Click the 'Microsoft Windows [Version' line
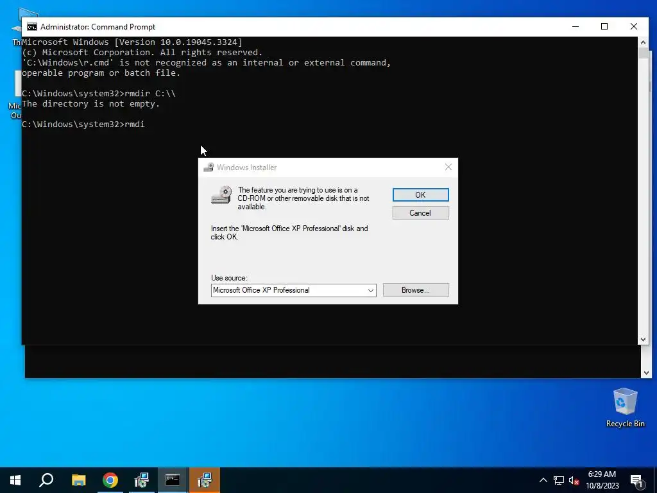The height and width of the screenshot is (493, 657). [x=132, y=42]
